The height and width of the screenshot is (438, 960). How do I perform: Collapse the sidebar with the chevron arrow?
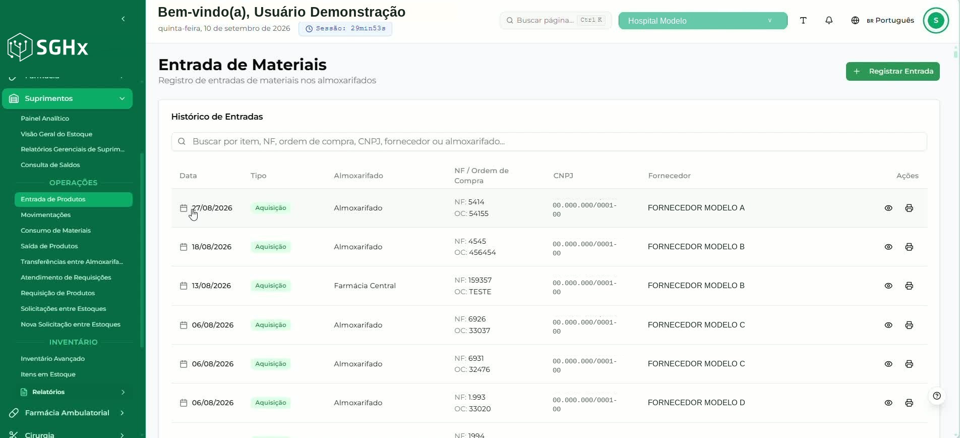(123, 19)
